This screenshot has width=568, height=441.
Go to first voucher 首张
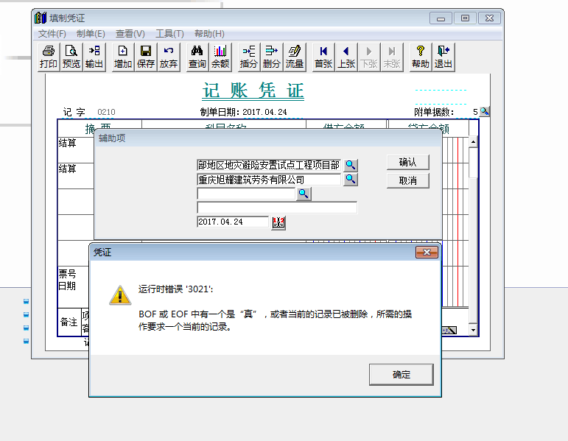click(x=323, y=57)
